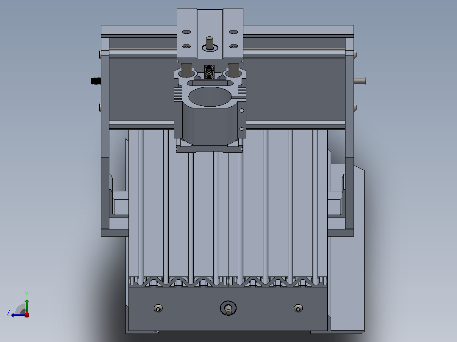Select the upper bolt head on right gantry plate
Viewport: 457px width, 342px height.
click(355, 55)
